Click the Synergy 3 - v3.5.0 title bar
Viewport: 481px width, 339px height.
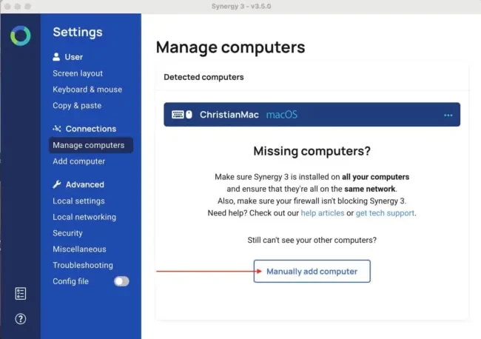coord(241,6)
